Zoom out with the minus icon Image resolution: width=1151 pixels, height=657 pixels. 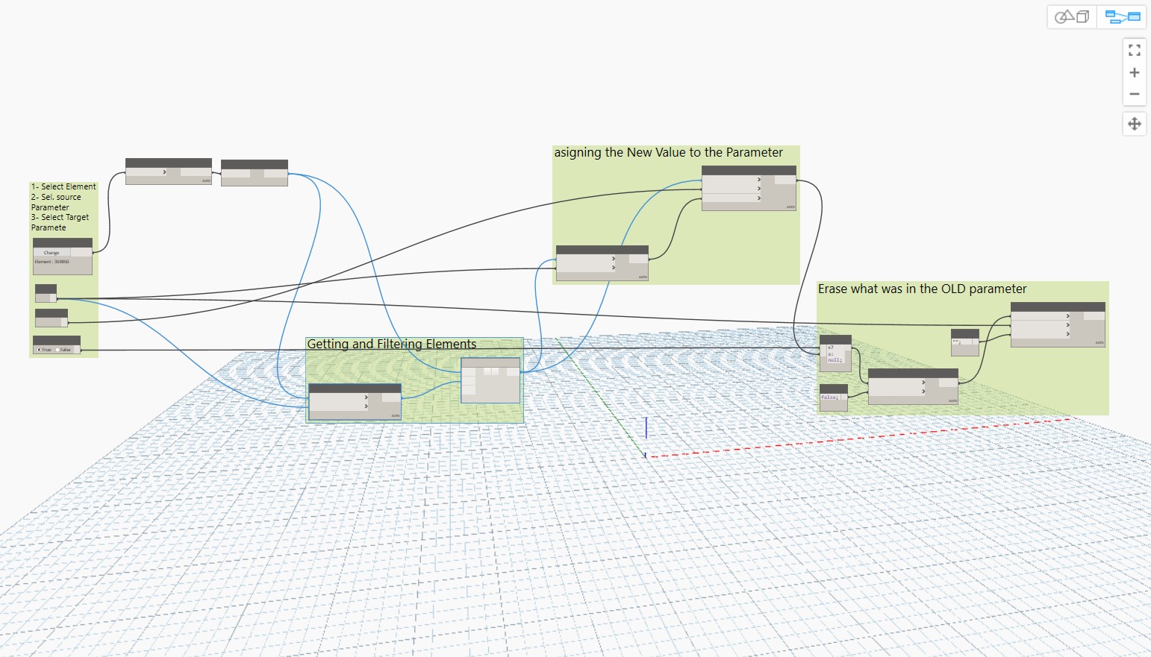pos(1135,94)
